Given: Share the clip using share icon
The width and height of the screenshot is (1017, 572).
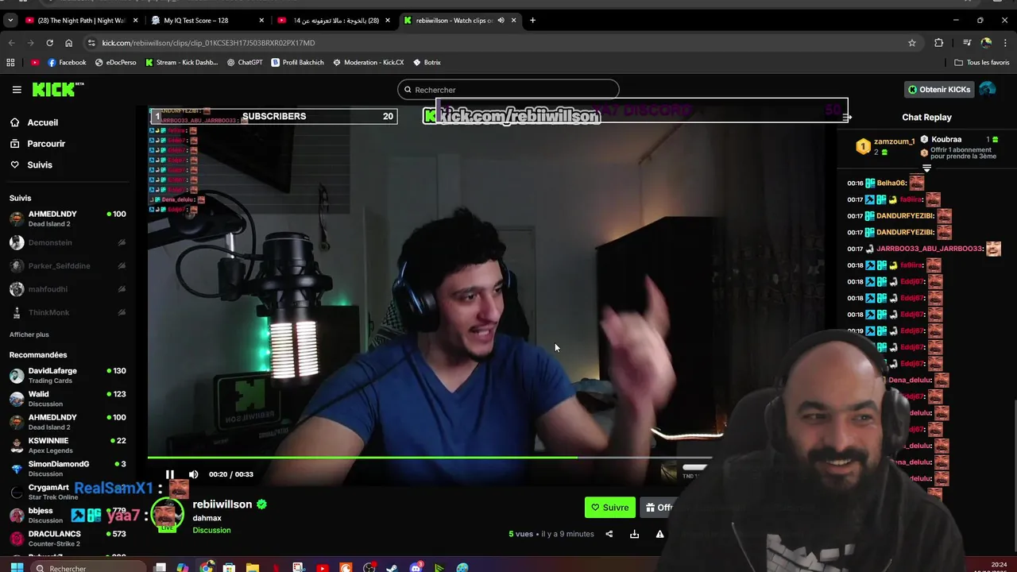Looking at the screenshot, I should tap(609, 534).
